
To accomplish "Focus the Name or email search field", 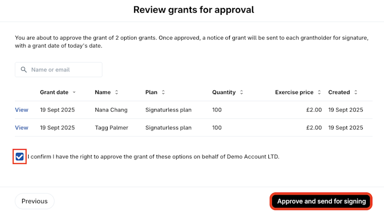I will click(64, 70).
